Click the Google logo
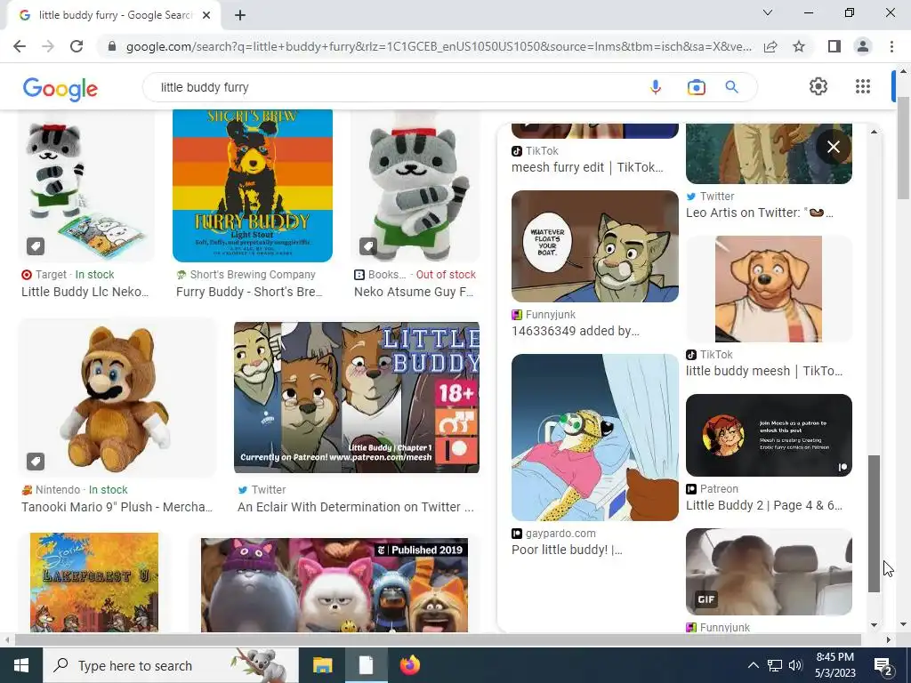The image size is (911, 683). (x=60, y=88)
